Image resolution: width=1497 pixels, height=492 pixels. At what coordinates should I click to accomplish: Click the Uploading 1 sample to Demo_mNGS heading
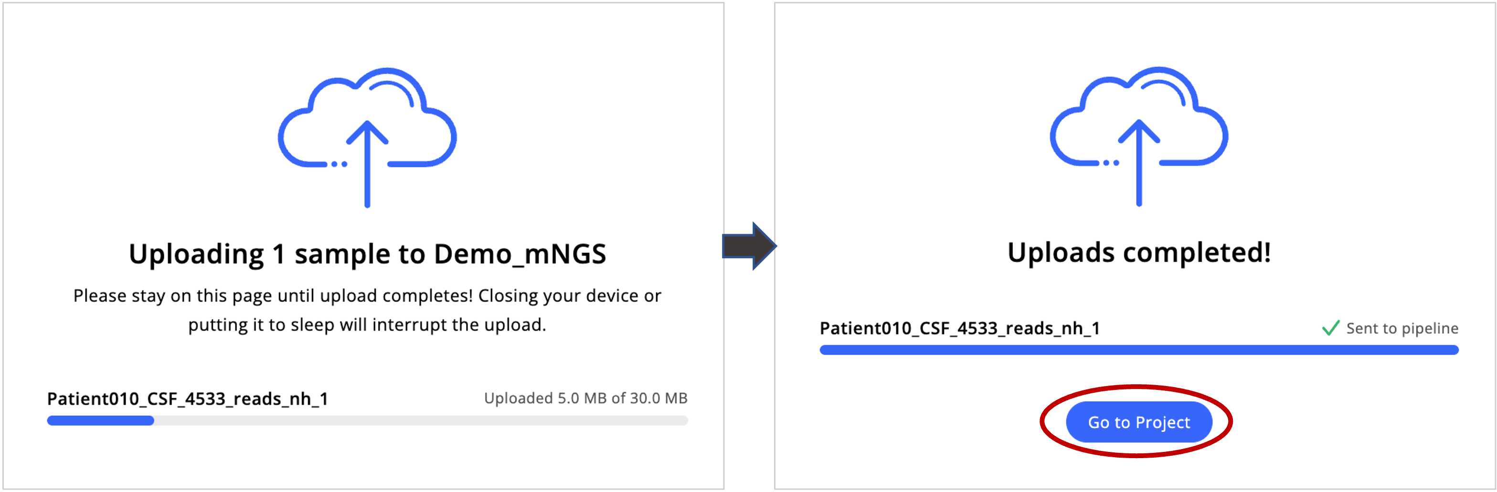coord(367,254)
